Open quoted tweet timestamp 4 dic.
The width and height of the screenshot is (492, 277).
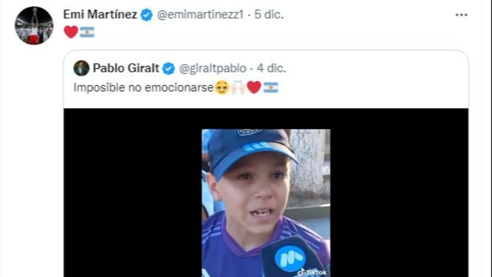[x=272, y=68]
